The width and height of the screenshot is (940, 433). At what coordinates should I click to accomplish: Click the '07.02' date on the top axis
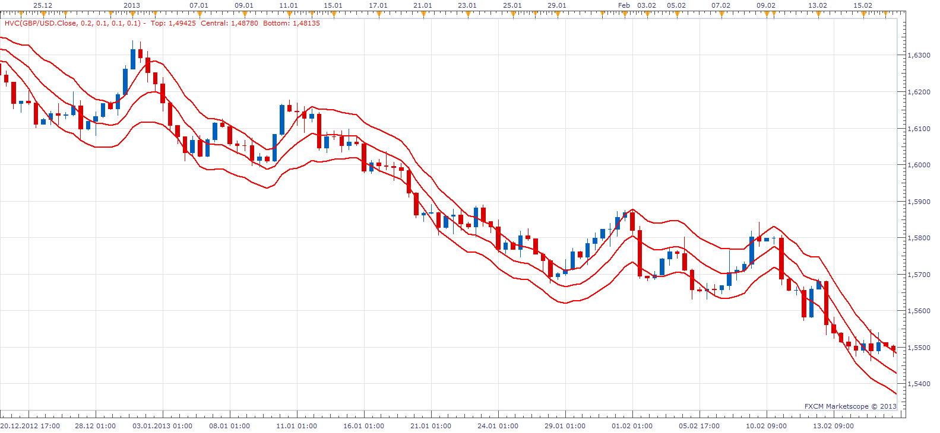(x=721, y=5)
